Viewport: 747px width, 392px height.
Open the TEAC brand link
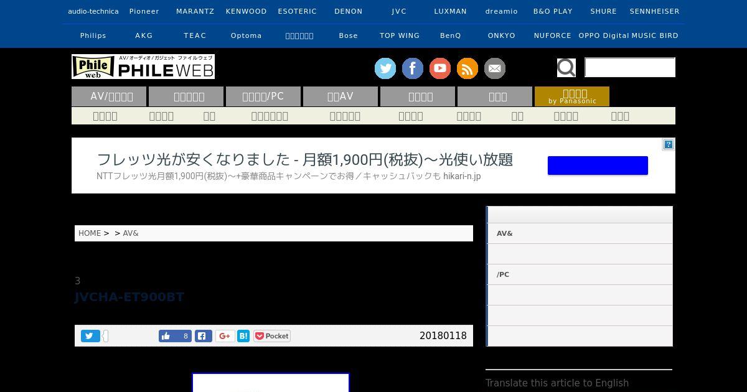click(x=195, y=35)
